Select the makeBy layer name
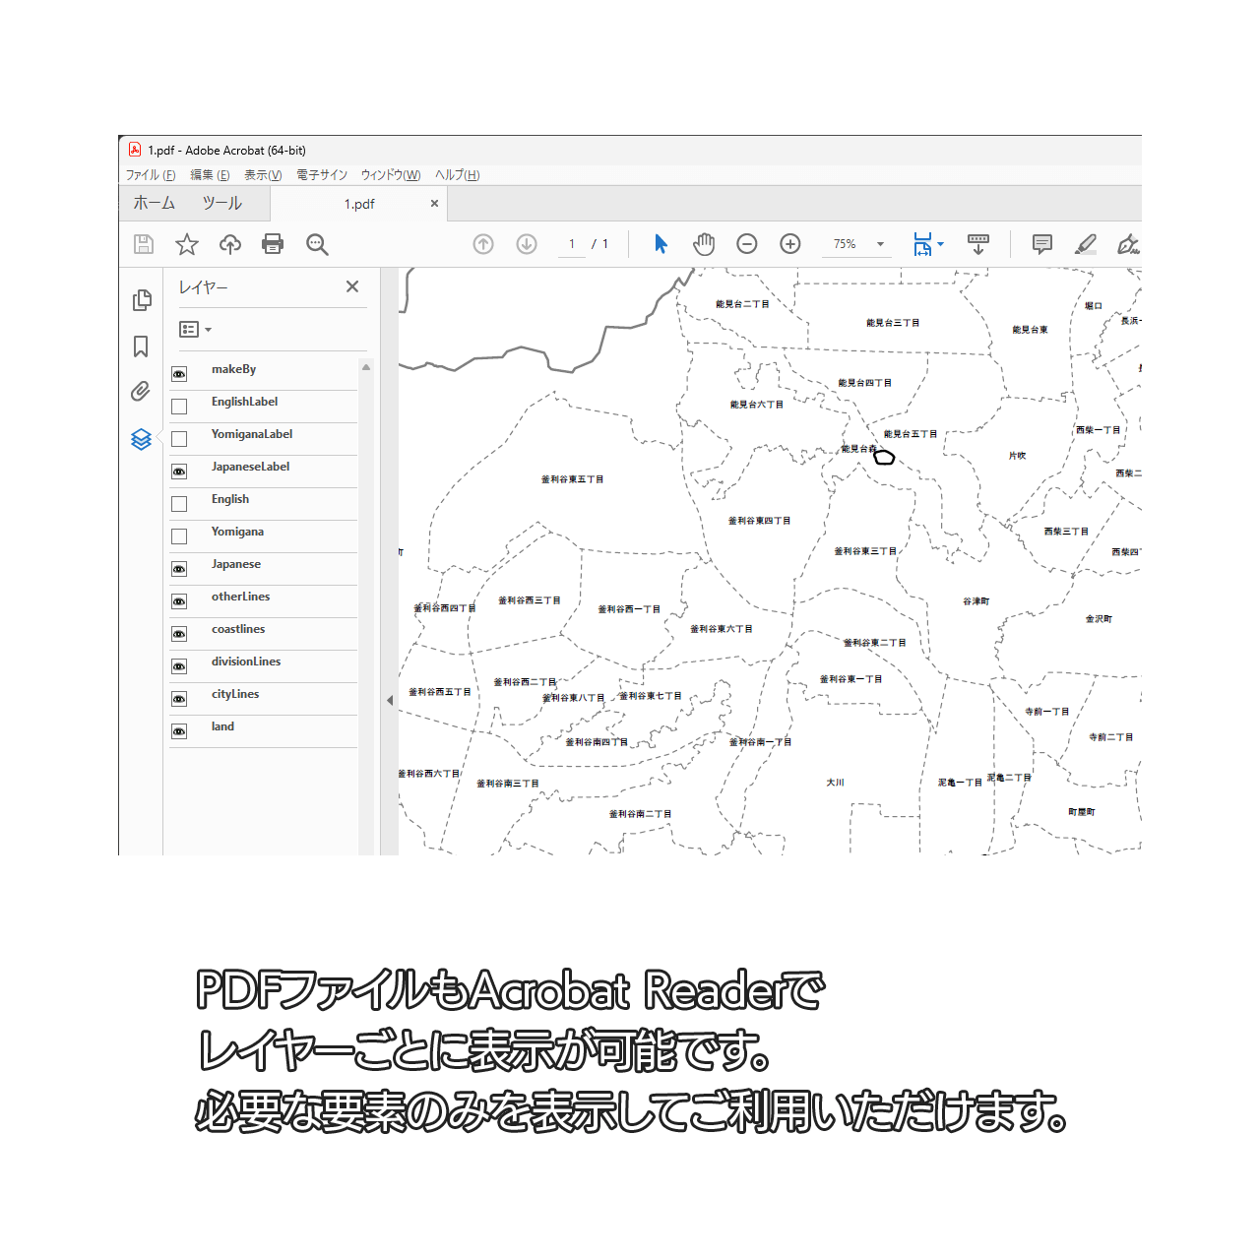This screenshot has height=1260, width=1260. coord(233,370)
